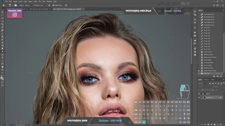The width and height of the screenshot is (225, 126).
Task: Select the Lasso tool
Action: tap(2, 18)
